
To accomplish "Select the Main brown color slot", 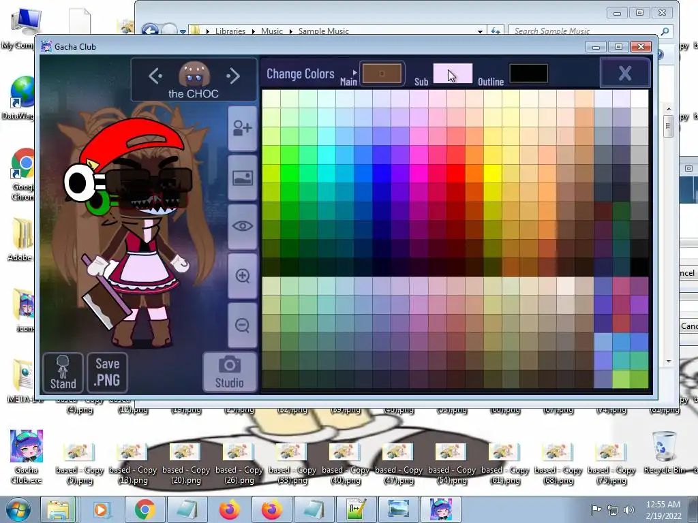I will click(382, 74).
